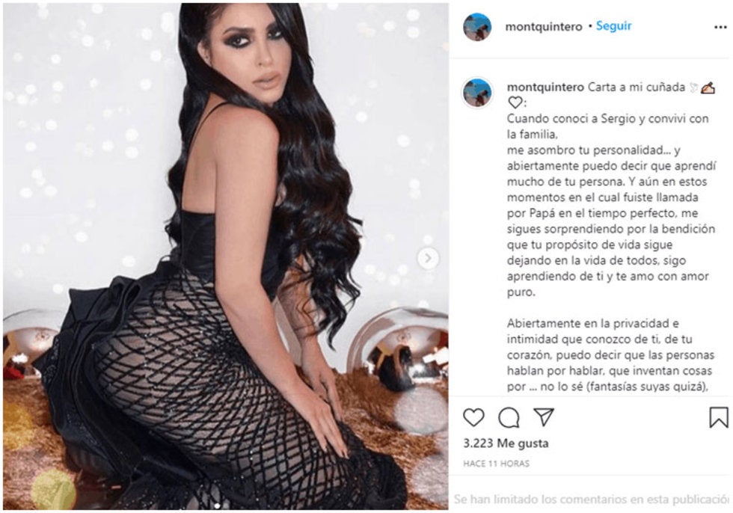This screenshot has height=513, width=733.
Task: Follow the account with the Seguir link
Action: click(613, 26)
